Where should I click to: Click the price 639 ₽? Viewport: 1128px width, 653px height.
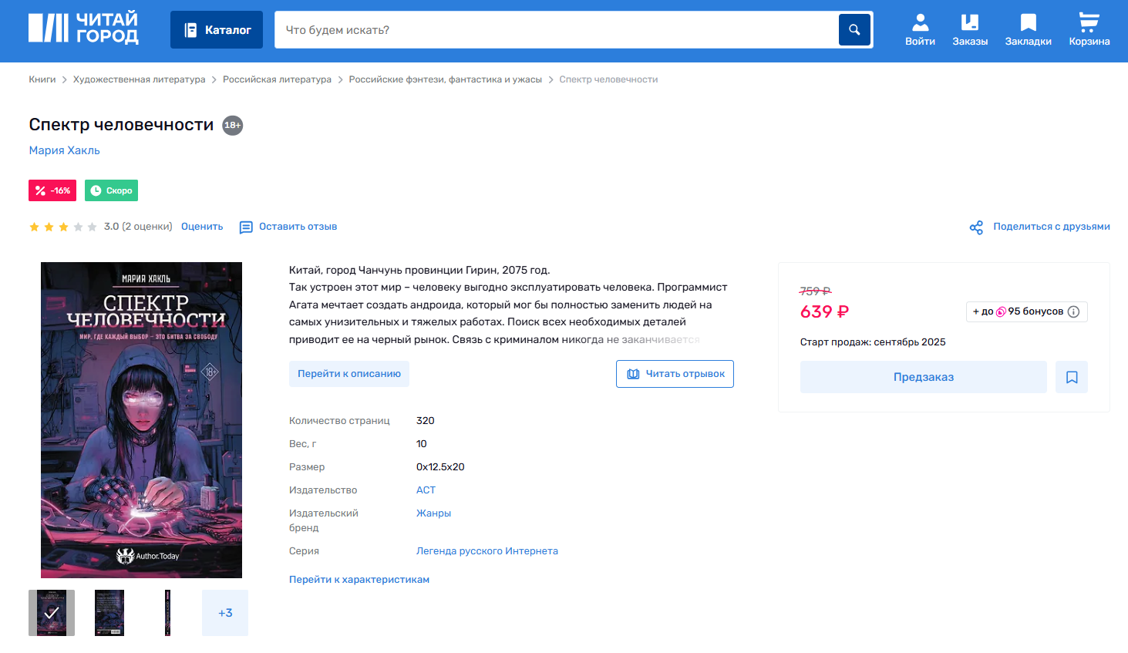coord(824,311)
